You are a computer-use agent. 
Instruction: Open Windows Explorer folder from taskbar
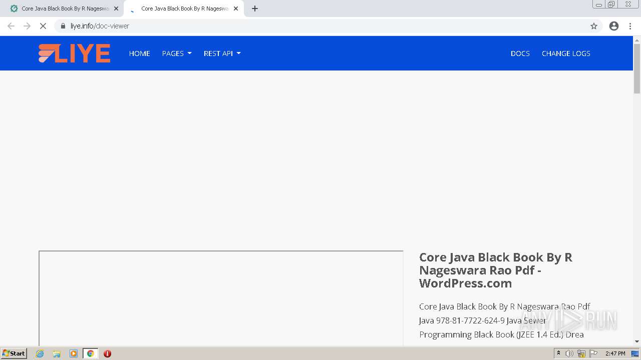pyautogui.click(x=57, y=353)
